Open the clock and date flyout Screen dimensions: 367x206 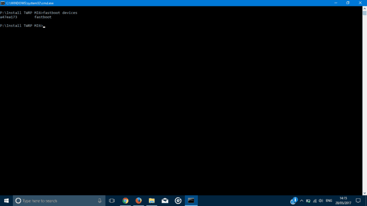(343, 201)
